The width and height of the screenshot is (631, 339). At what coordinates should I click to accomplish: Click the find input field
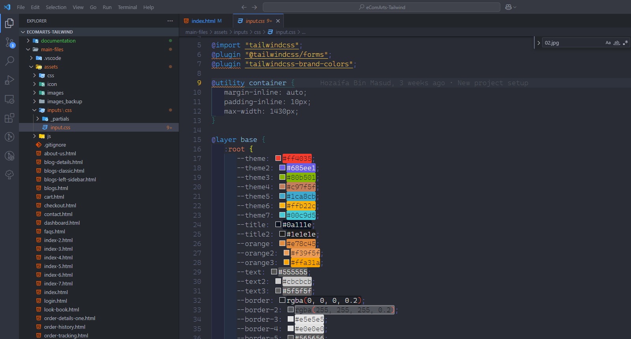click(572, 43)
